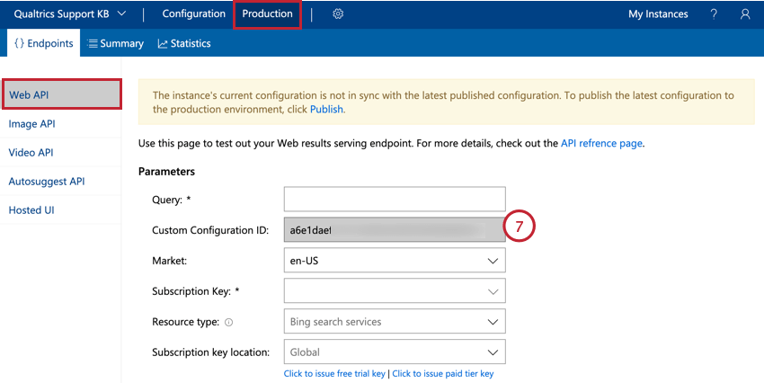The image size is (764, 383).
Task: Open the Market en-US dropdown
Action: coord(395,261)
